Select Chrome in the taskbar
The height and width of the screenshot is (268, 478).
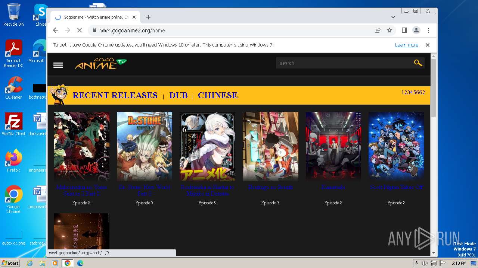68,263
